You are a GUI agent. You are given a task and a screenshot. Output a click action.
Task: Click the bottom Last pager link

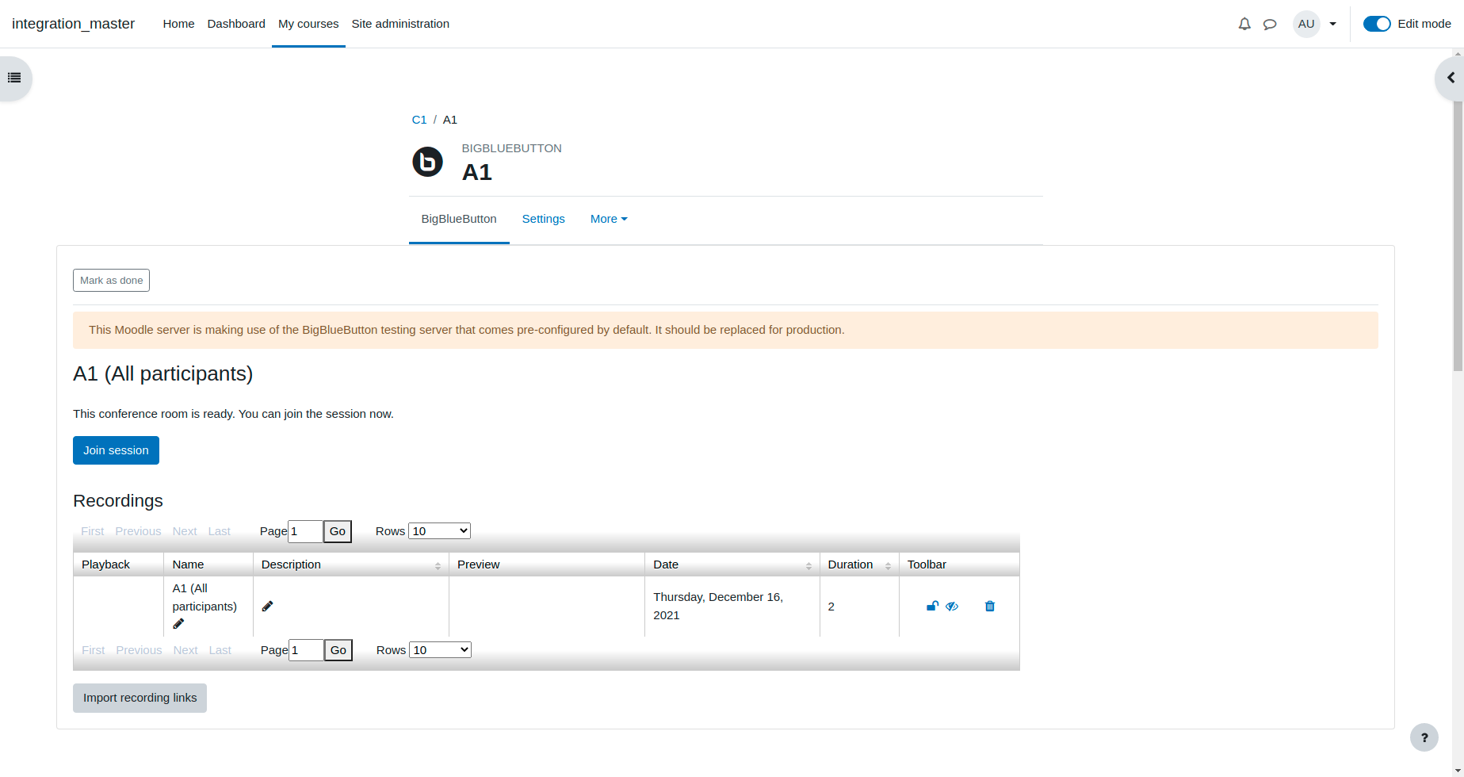click(x=220, y=650)
